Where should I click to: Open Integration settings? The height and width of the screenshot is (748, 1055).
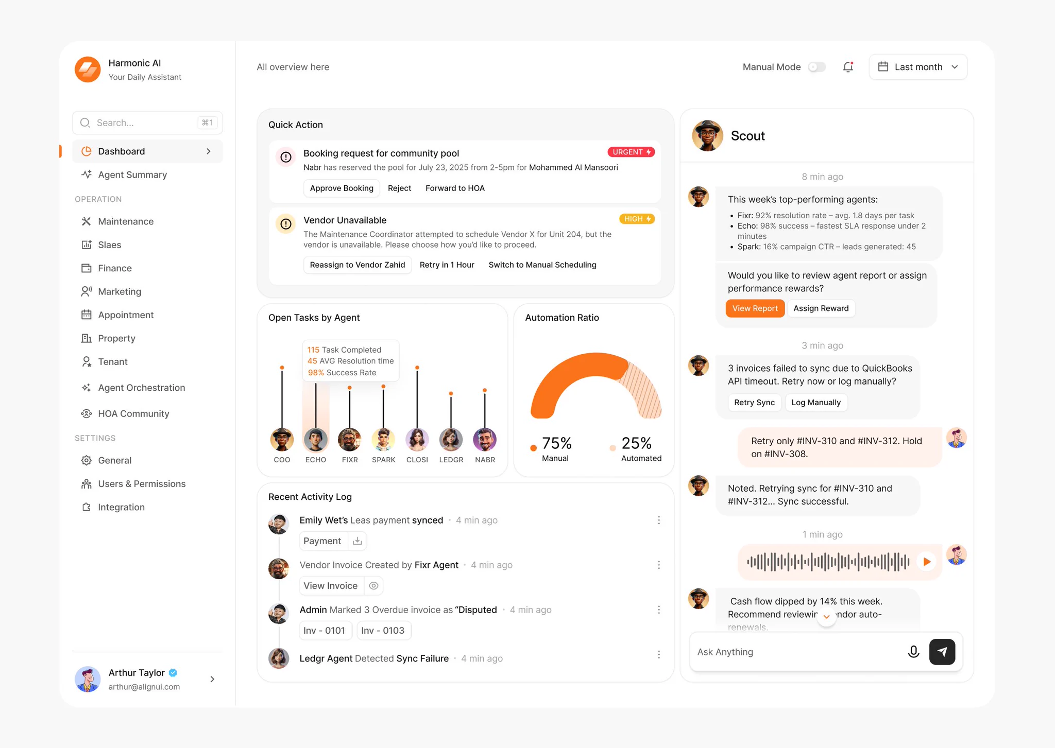(121, 507)
